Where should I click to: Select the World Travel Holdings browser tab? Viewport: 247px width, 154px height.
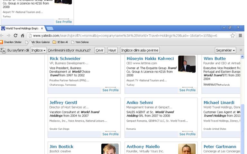pyautogui.click(x=23, y=29)
